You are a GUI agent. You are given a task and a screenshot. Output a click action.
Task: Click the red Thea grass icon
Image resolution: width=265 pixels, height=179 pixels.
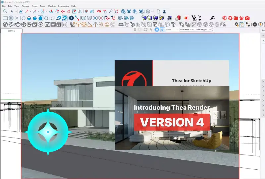241,18
